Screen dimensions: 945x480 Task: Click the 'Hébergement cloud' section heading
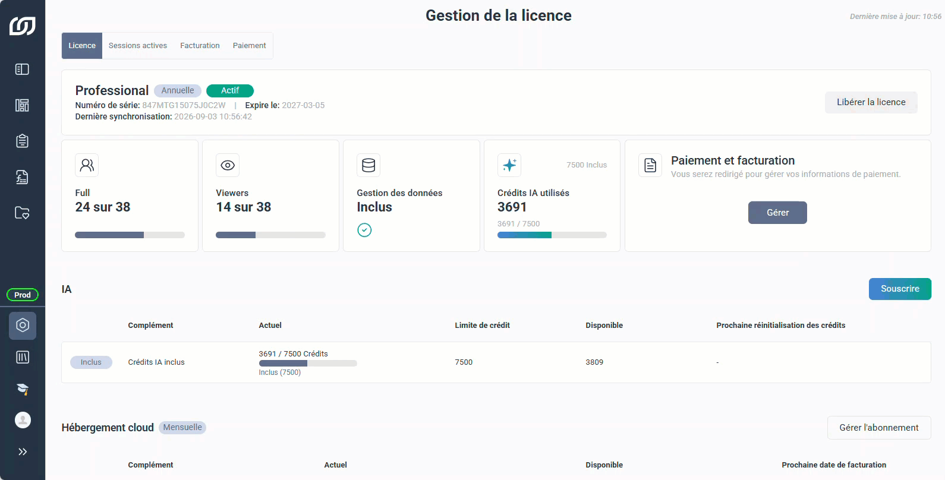click(x=108, y=428)
